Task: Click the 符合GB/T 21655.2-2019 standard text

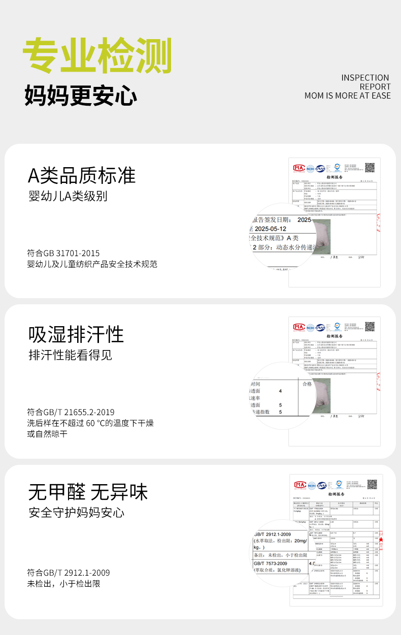Action: [x=71, y=412]
